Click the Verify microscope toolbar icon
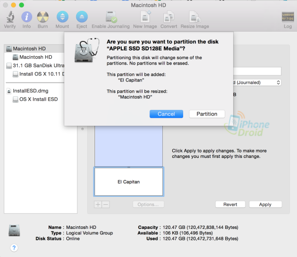Image resolution: width=297 pixels, height=257 pixels. (x=9, y=18)
